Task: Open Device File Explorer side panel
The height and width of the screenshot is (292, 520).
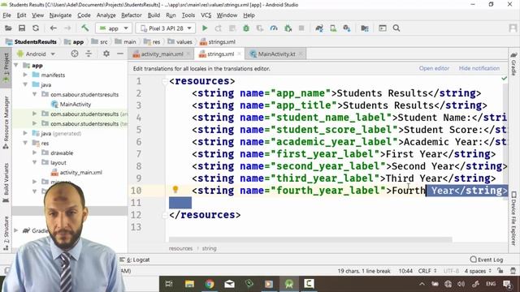Action: tap(513, 219)
